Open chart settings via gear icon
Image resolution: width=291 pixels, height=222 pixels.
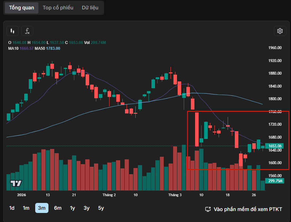(x=280, y=31)
